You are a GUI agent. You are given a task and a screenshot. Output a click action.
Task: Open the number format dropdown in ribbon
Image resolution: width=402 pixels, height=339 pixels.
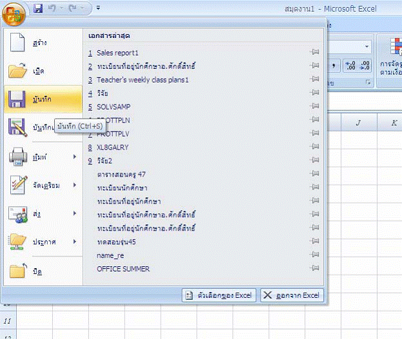point(367,46)
